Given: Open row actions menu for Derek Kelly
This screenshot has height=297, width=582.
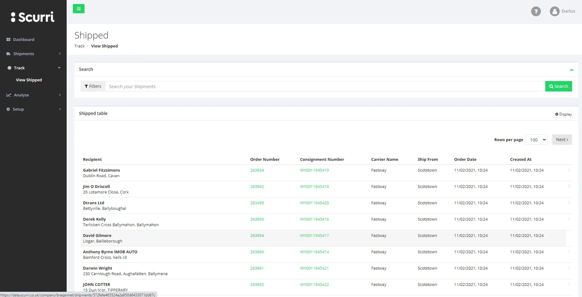Looking at the screenshot, I should click(x=569, y=219).
